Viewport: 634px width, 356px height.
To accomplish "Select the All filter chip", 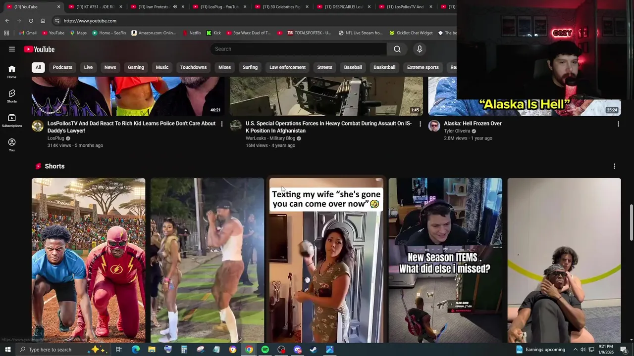I will (38, 67).
